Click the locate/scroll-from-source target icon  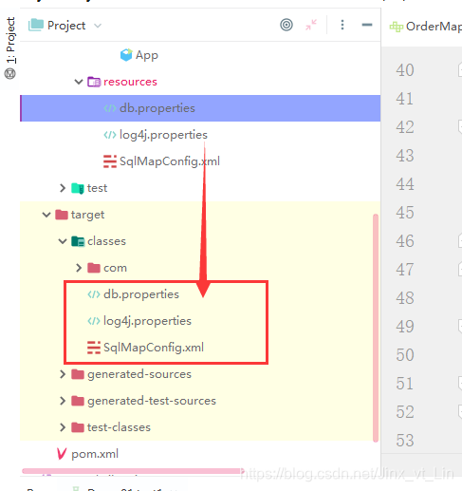(x=286, y=25)
